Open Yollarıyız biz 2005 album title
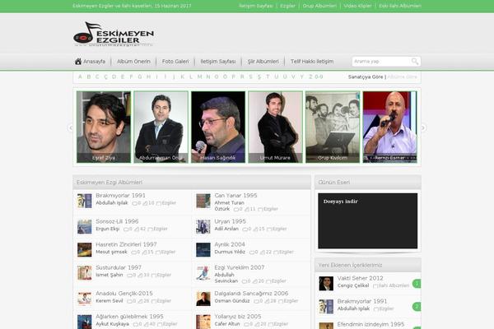This screenshot has height=329, width=494. 238,317
